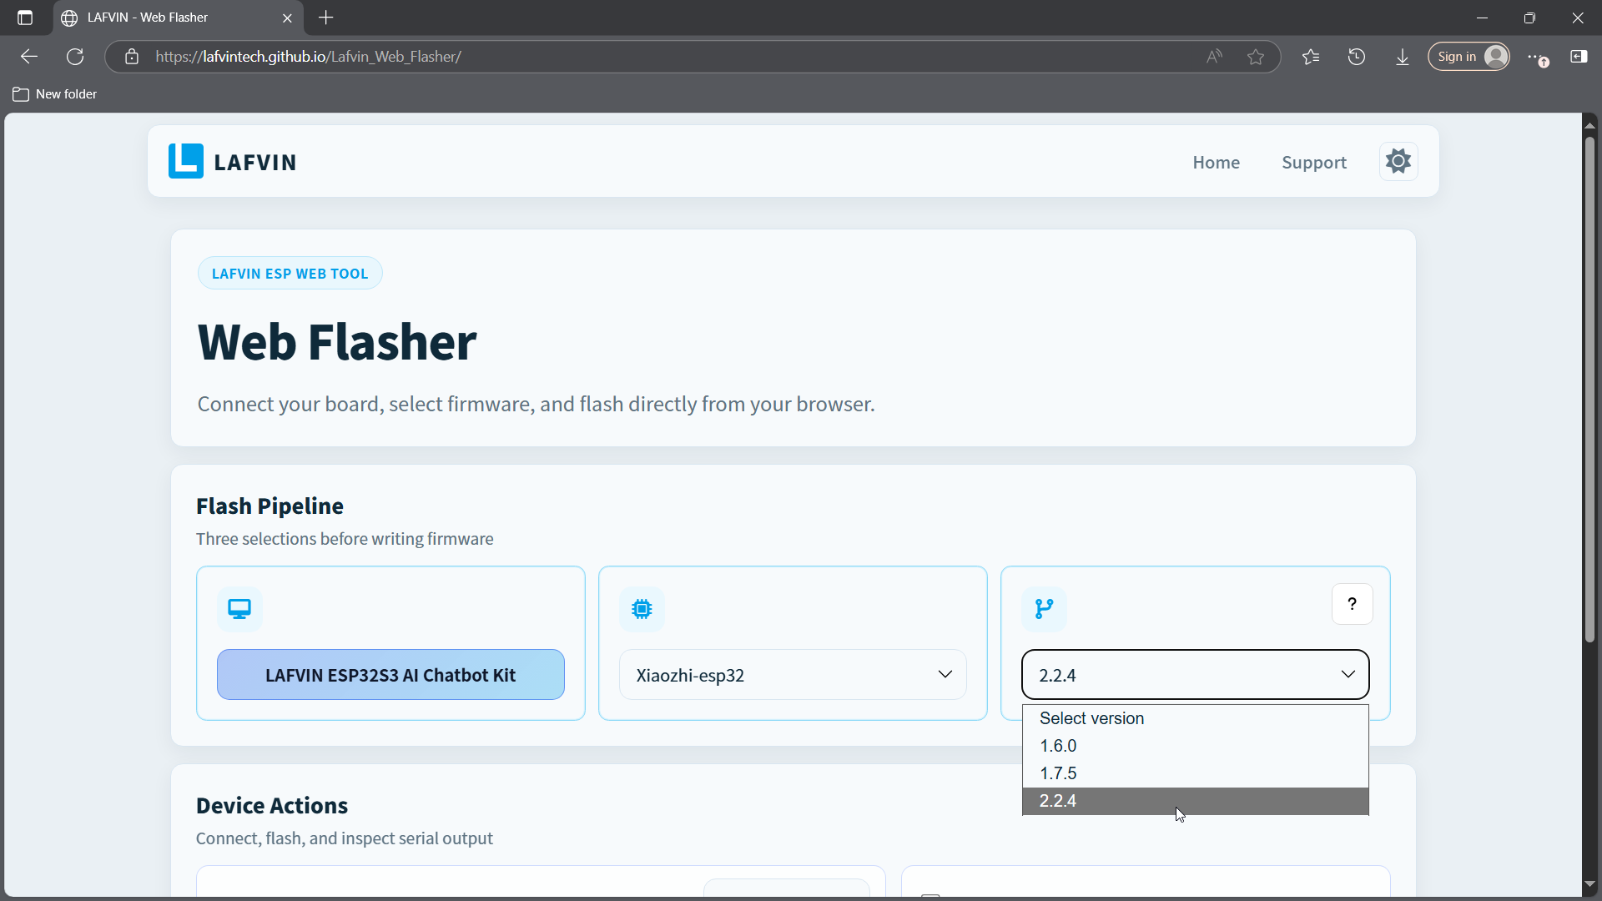Open a new browser tab
The width and height of the screenshot is (1602, 901).
326,18
